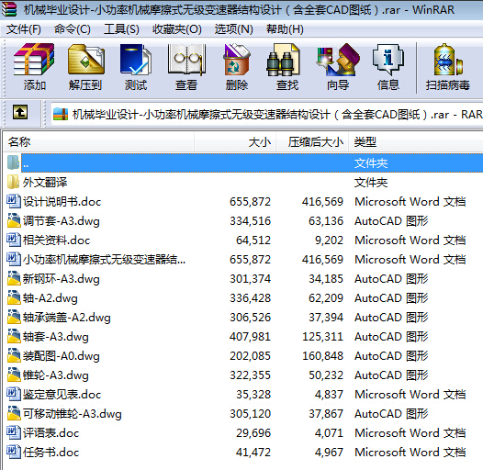Open the 命令(C) menu
This screenshot has height=470, width=483.
73,29
